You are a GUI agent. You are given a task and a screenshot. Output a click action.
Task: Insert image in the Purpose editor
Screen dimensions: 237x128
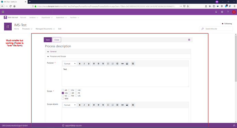point(127,64)
